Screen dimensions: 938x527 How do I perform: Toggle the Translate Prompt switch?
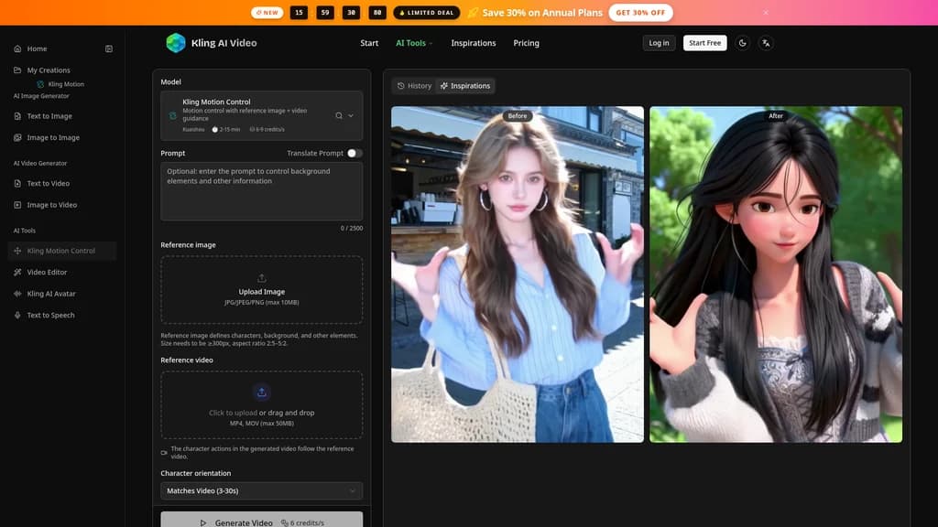(x=354, y=154)
